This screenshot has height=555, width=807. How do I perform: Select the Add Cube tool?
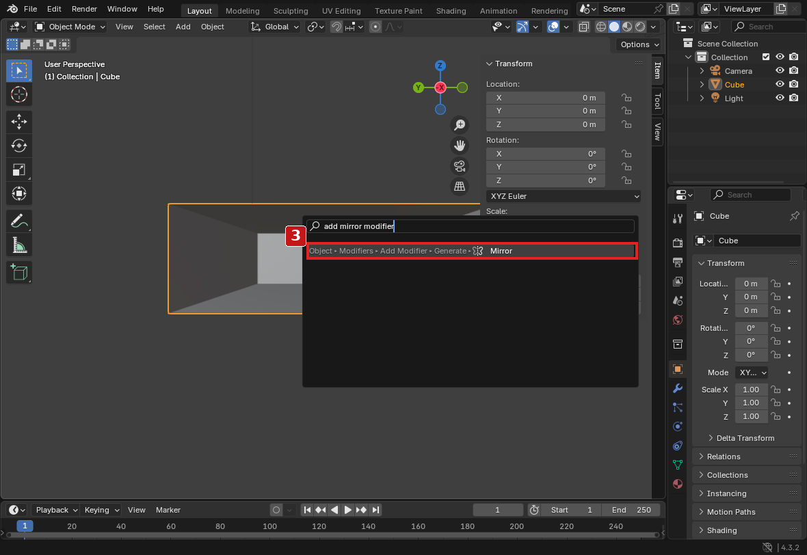[x=19, y=272]
